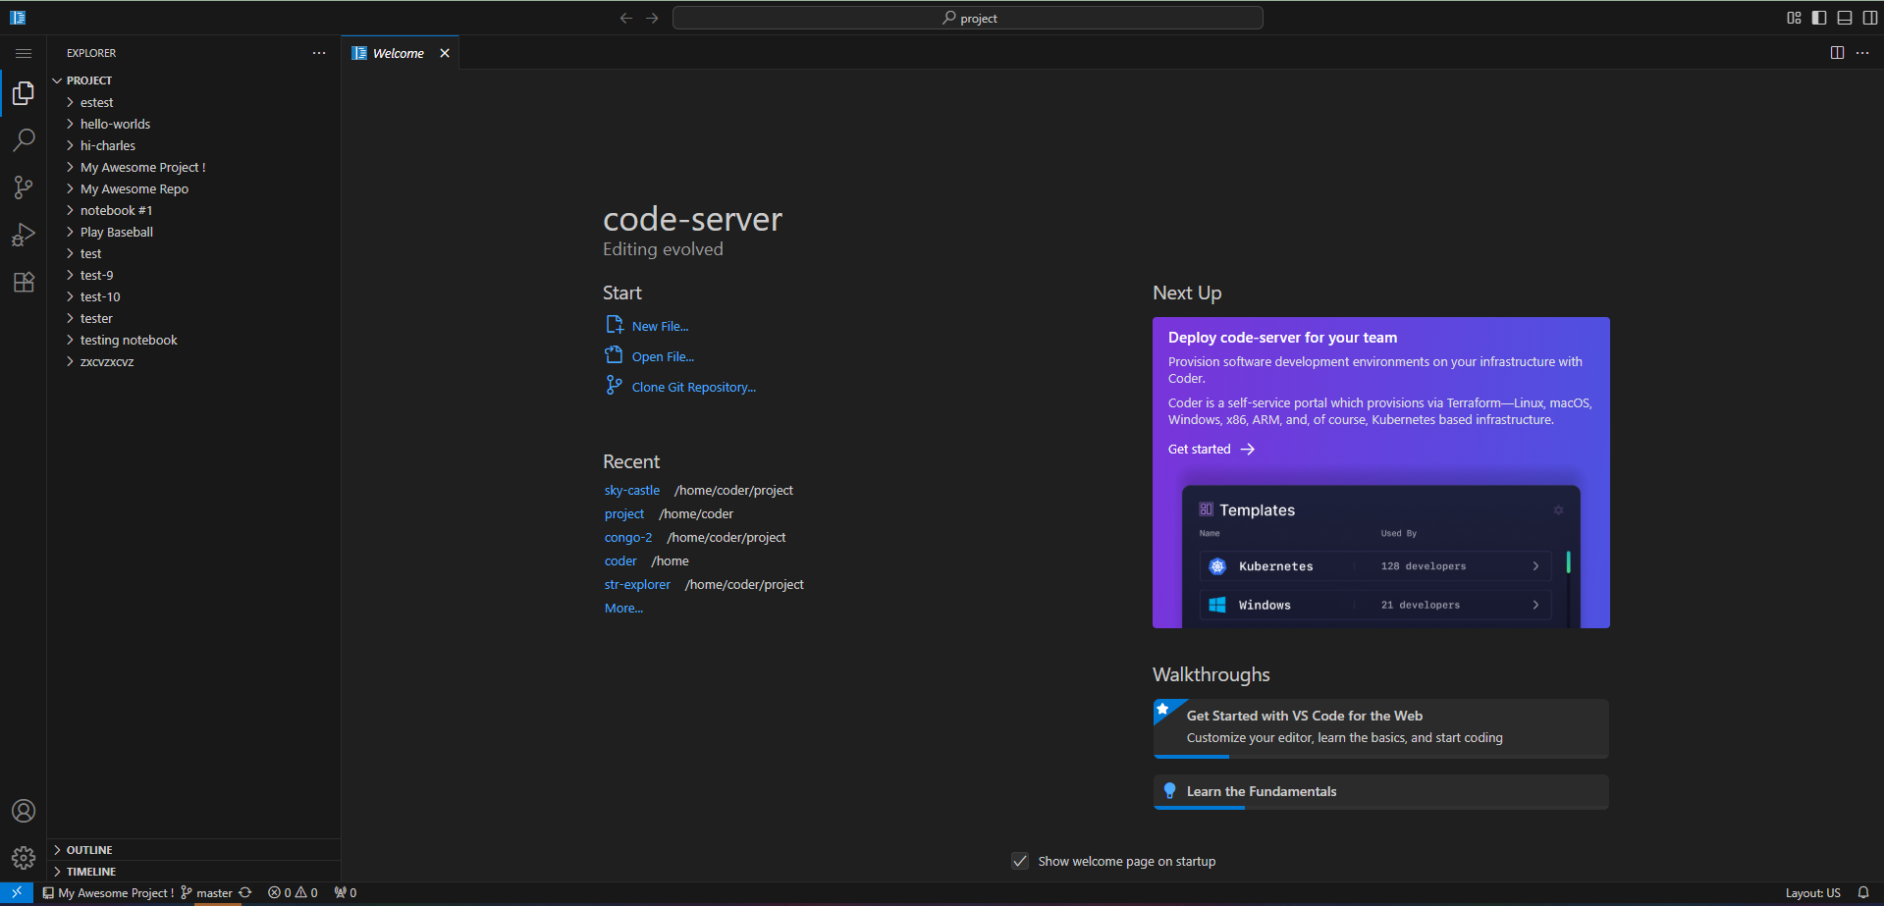Expand the My Awesome Repo folder
Screen dimensions: 1884x906
(x=193, y=188)
